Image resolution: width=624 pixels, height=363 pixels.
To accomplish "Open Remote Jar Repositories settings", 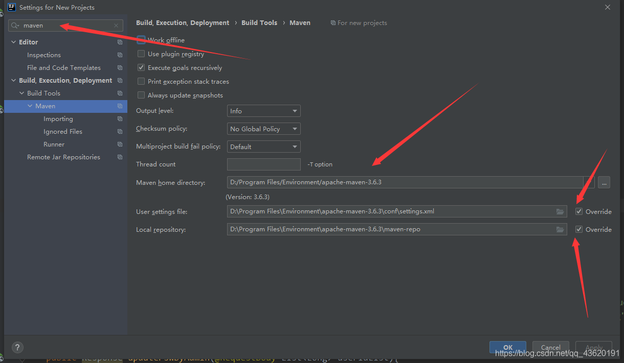I will [x=63, y=157].
